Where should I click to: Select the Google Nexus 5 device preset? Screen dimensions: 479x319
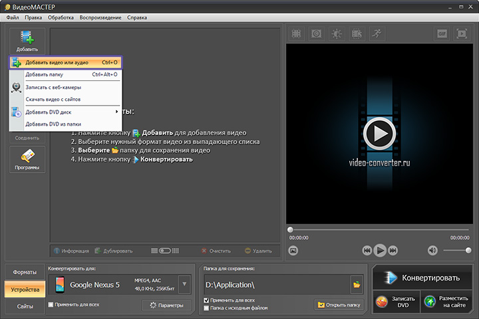click(x=114, y=284)
